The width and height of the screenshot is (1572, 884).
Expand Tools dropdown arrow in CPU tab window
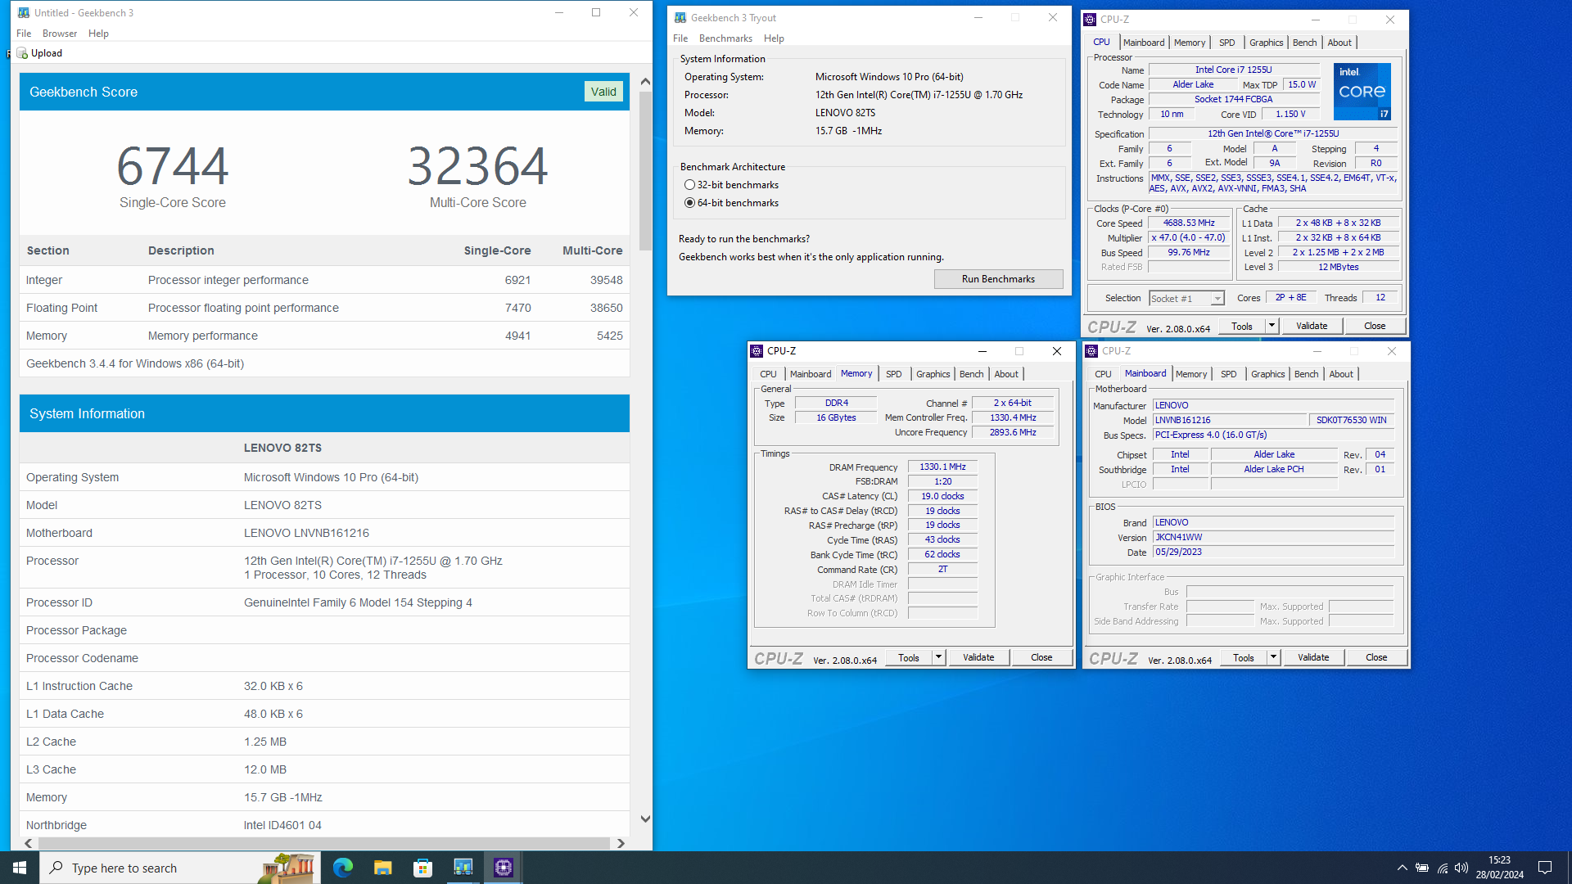click(1272, 326)
